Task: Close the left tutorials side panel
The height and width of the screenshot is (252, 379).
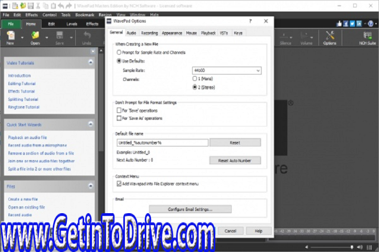Action: coord(93,51)
